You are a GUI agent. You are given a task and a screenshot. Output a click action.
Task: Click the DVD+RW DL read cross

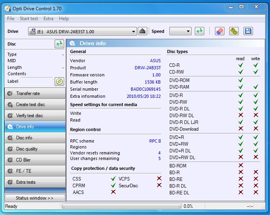pyautogui.click(x=241, y=157)
